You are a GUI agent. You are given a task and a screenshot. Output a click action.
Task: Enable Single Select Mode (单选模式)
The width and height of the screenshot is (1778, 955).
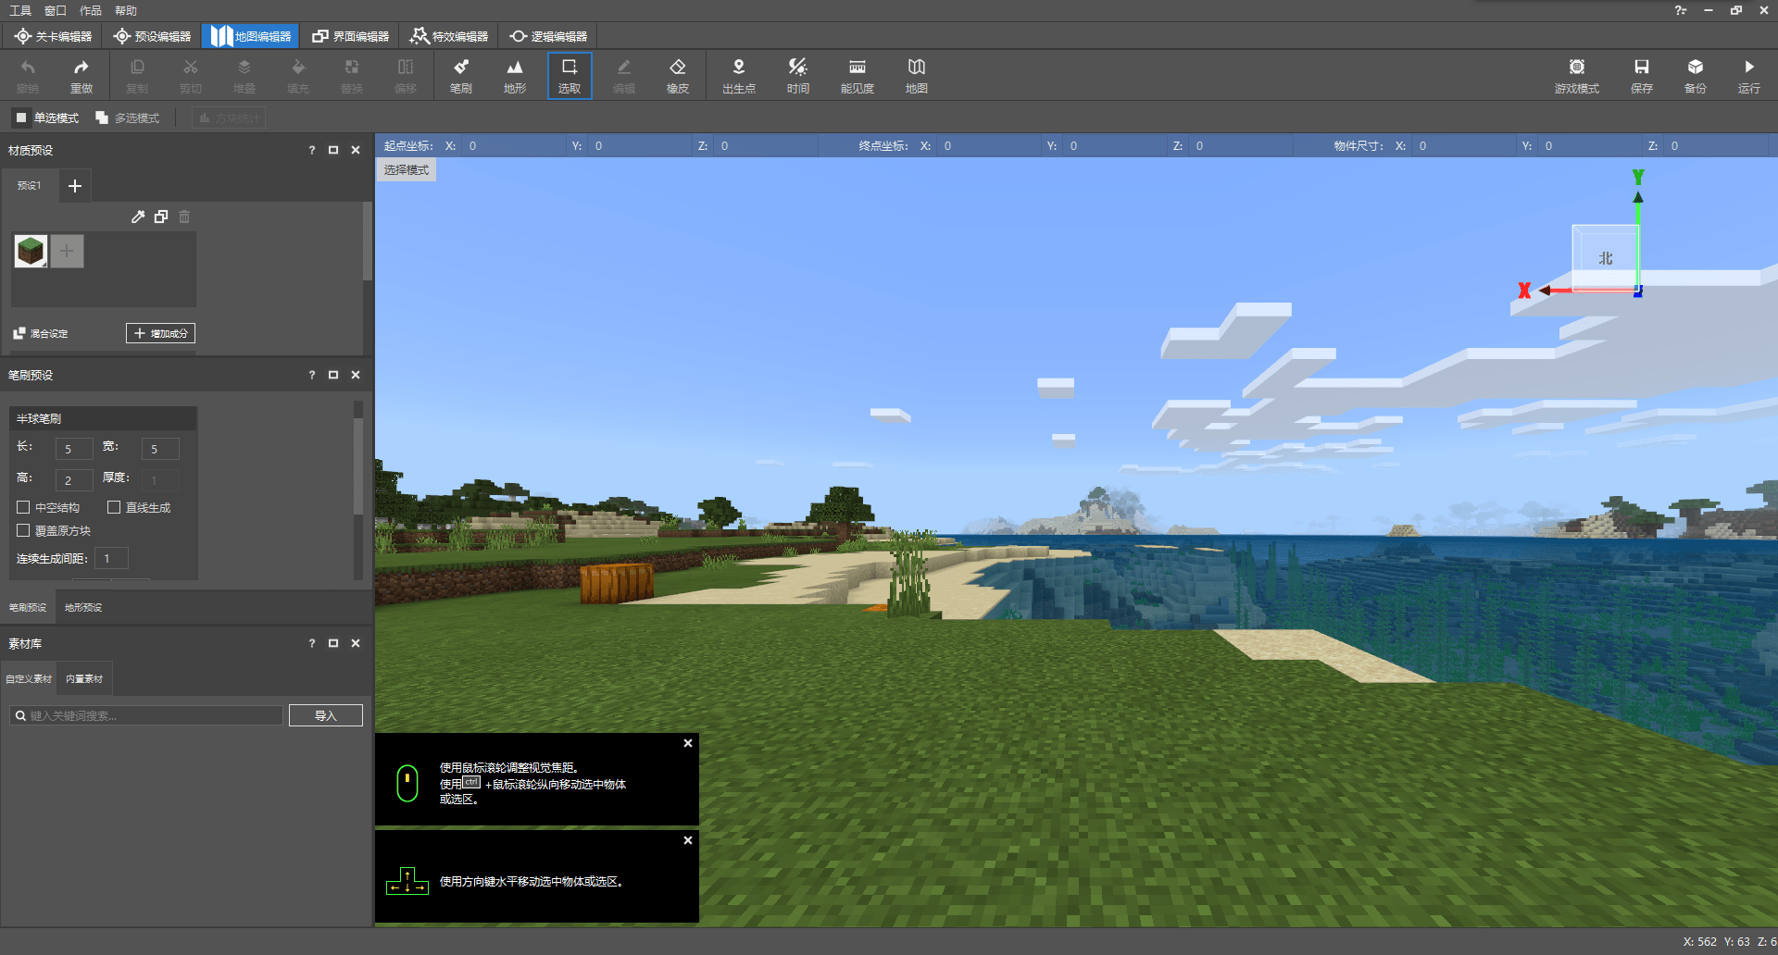[47, 118]
